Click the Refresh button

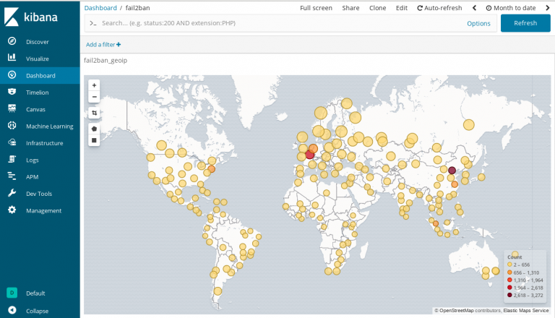click(x=525, y=23)
